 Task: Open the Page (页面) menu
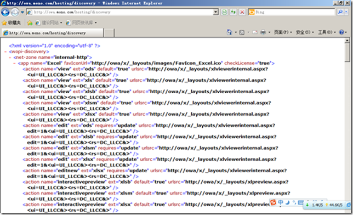point(283,32)
